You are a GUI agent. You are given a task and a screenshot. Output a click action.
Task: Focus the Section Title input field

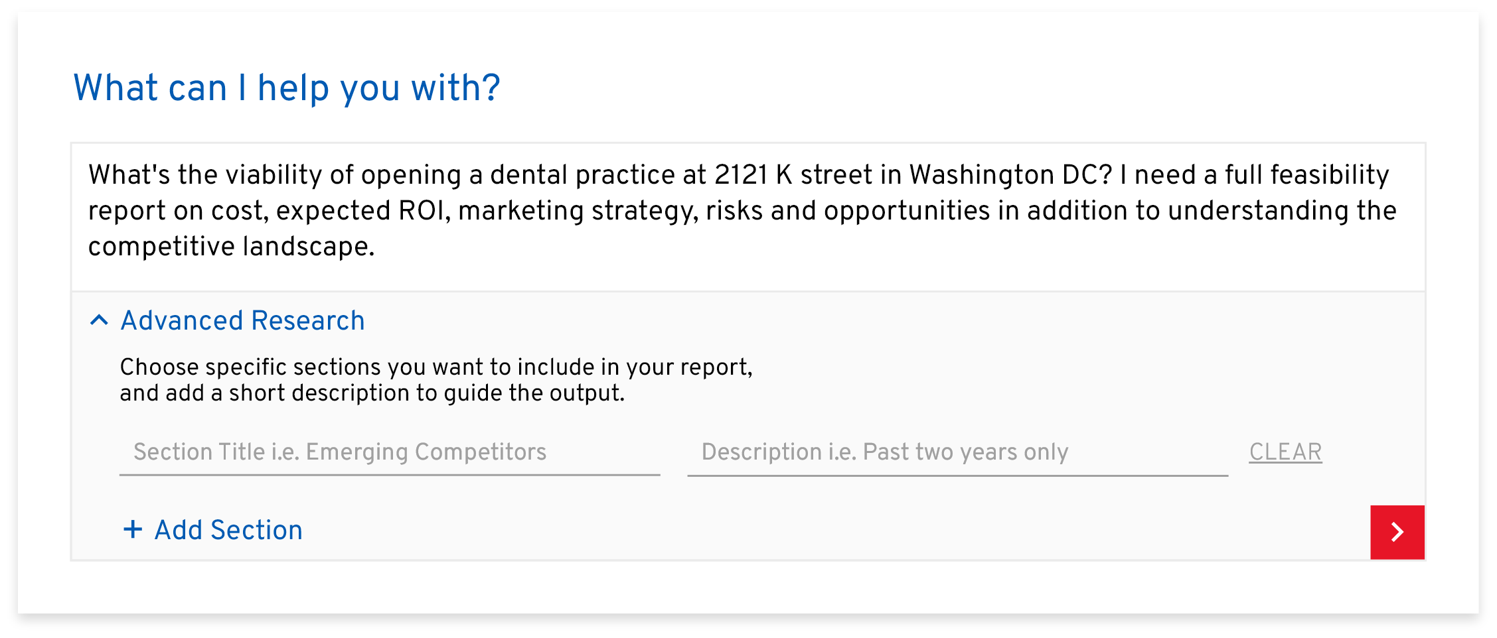(x=389, y=452)
